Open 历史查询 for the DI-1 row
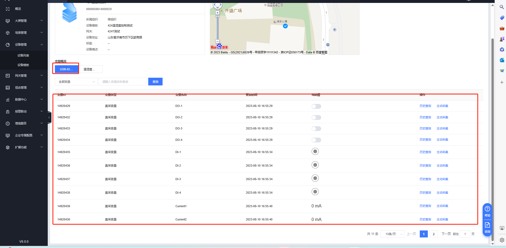This screenshot has height=248, width=506. [425, 152]
